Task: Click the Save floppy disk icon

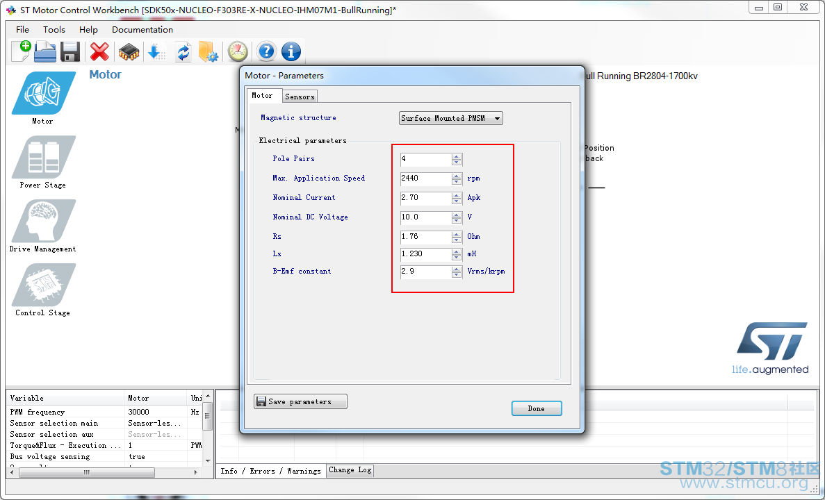Action: tap(70, 52)
